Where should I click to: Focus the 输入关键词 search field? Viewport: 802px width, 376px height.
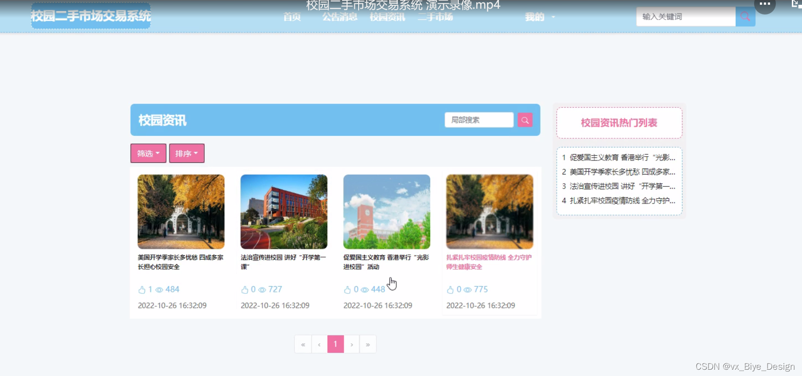pyautogui.click(x=686, y=17)
